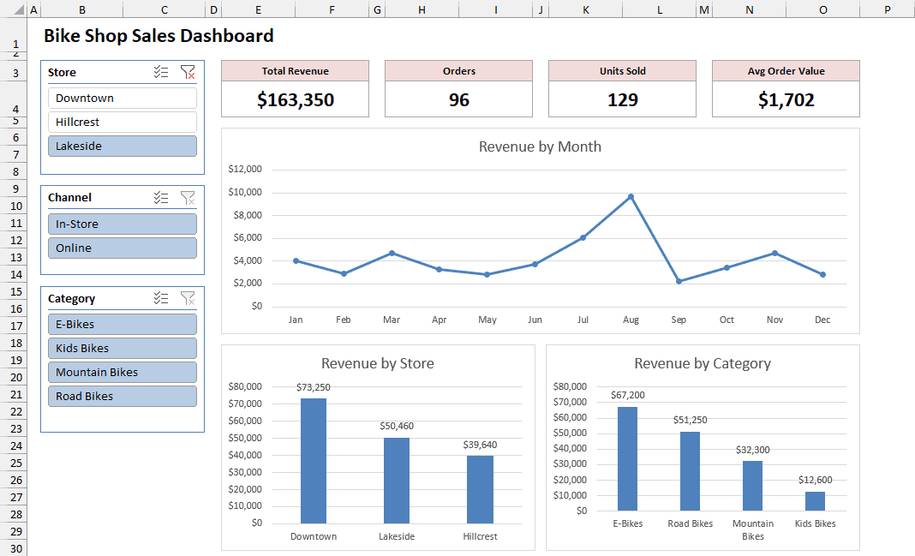Click the Units Sold header cell
This screenshot has width=915, height=556.
(623, 70)
